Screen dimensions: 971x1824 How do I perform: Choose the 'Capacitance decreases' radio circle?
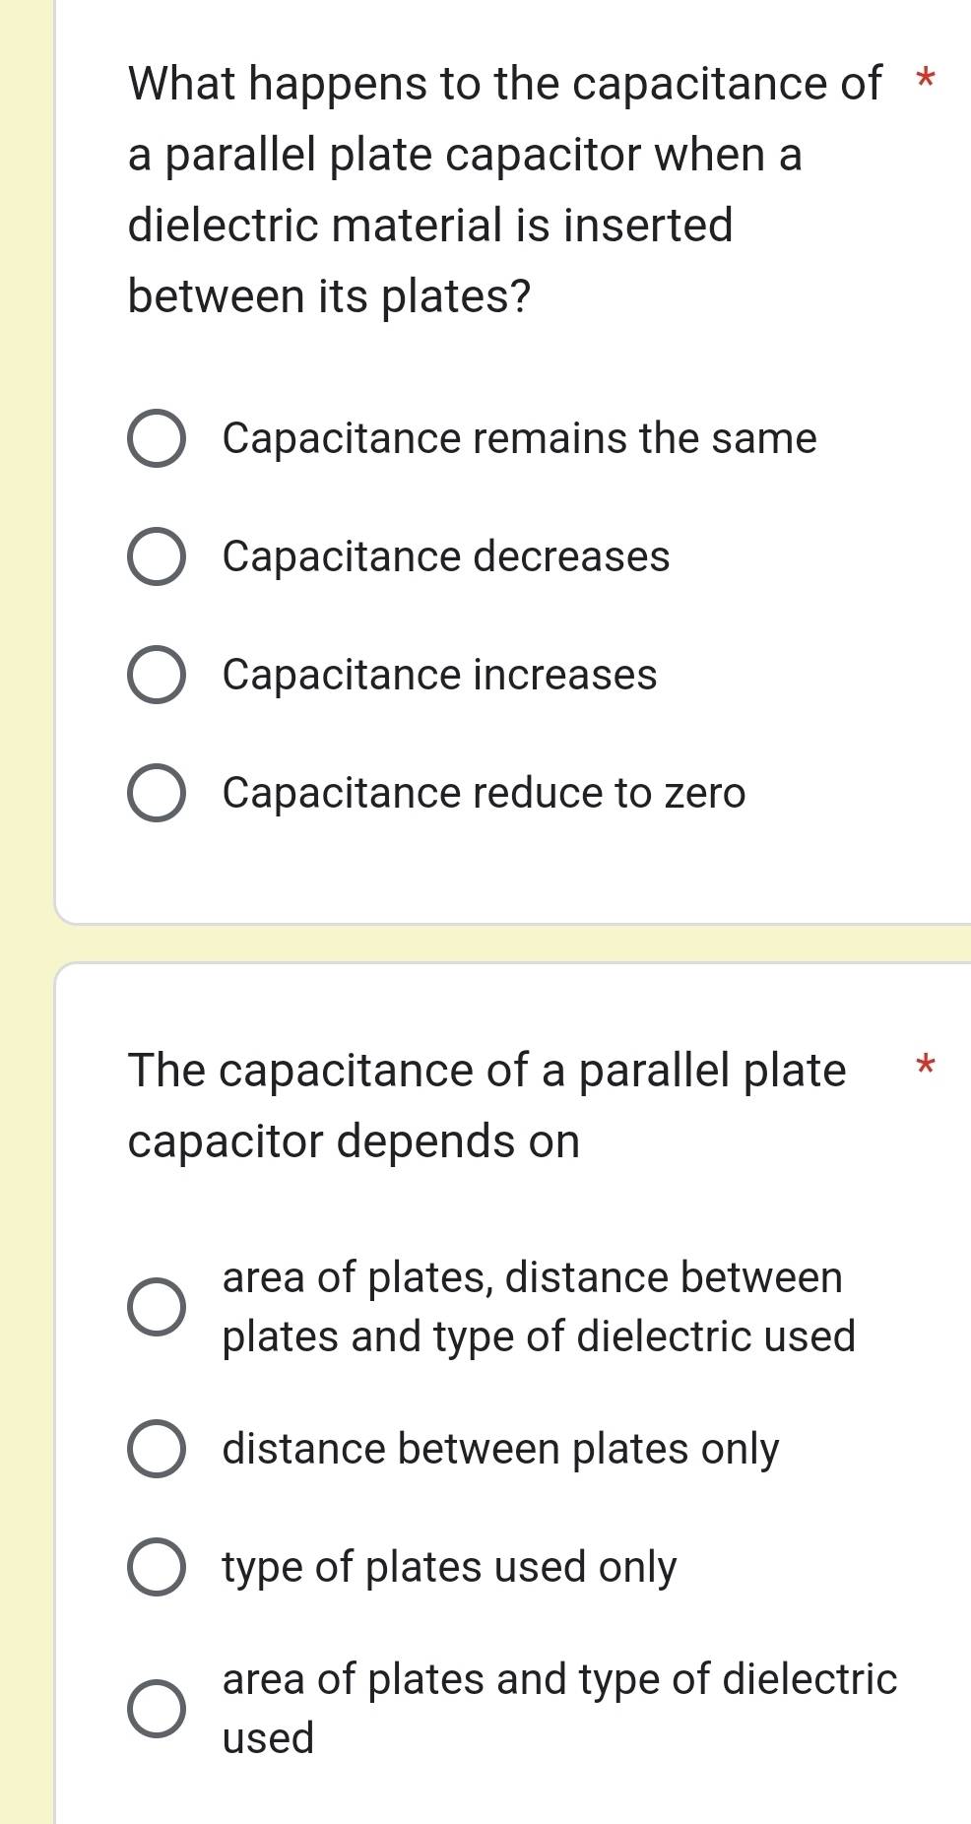coord(157,557)
